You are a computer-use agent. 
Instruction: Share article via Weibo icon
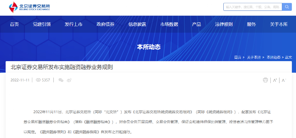pyautogui.click(x=69, y=80)
